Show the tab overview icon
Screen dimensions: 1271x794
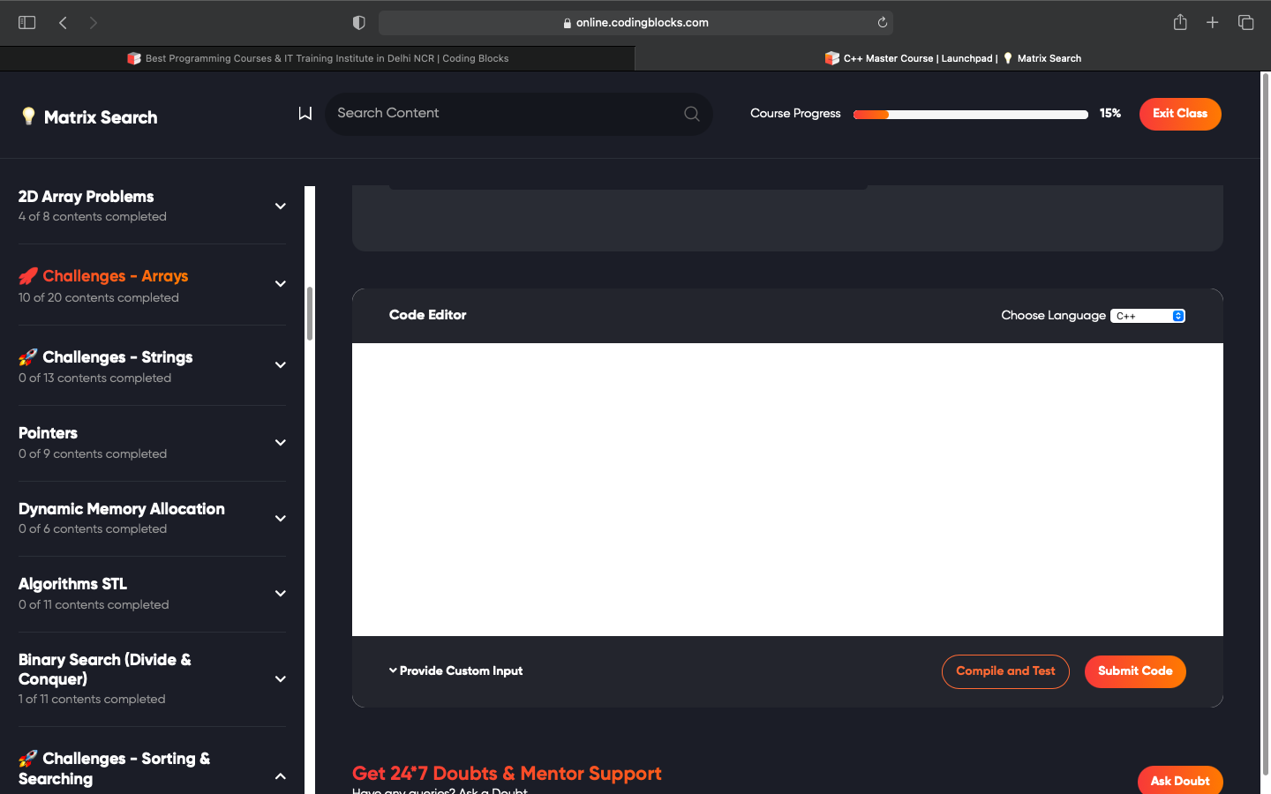(x=1245, y=22)
